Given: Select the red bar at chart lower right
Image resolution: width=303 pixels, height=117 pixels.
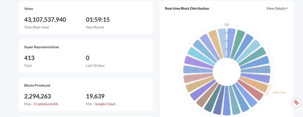Looking at the screenshot, I should click(x=251, y=90).
